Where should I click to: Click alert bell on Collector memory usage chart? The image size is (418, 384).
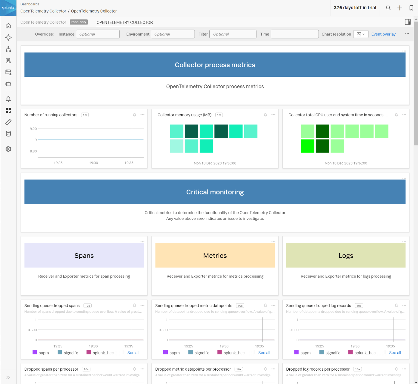(265, 115)
